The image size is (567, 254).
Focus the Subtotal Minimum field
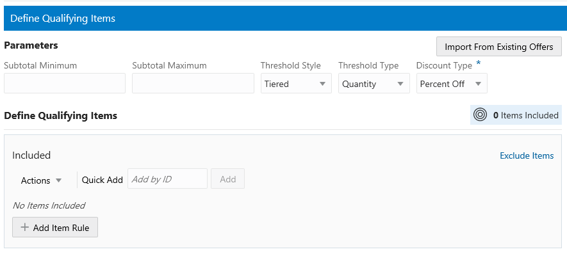[65, 83]
